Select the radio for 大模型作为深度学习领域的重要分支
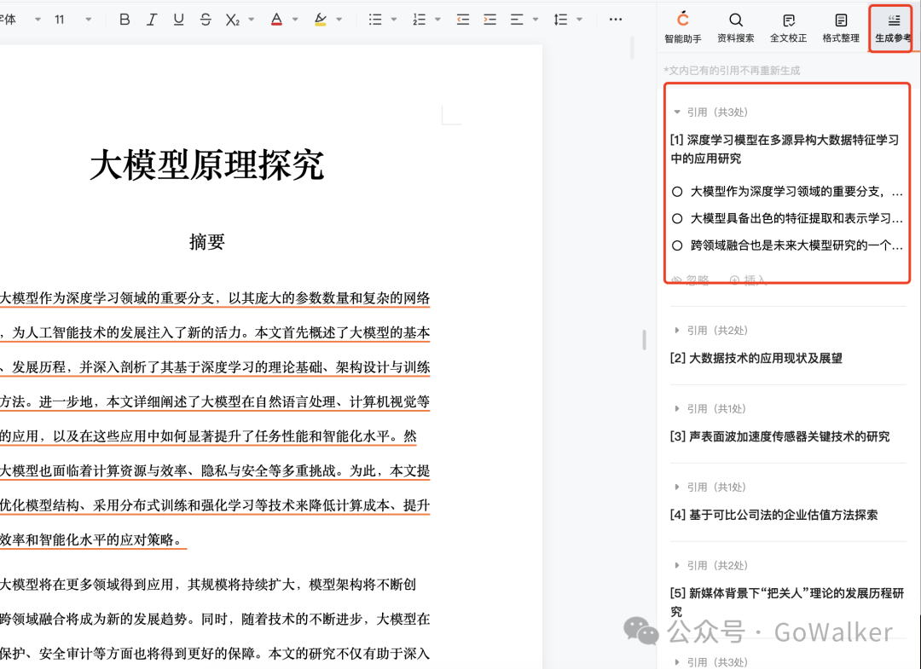The width and height of the screenshot is (921, 669). coord(677,191)
